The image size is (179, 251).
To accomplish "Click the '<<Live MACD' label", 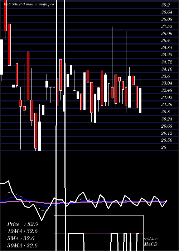I will tap(151, 241).
